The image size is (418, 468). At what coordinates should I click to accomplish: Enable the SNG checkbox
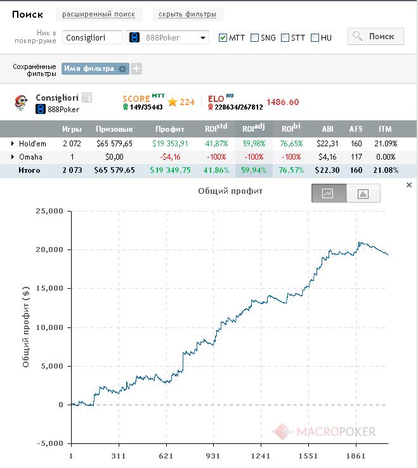[x=255, y=38]
